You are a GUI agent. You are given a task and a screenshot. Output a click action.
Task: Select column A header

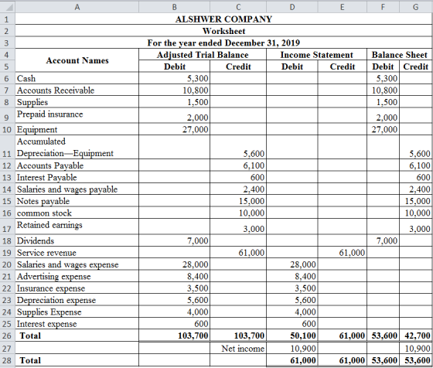coord(77,7)
